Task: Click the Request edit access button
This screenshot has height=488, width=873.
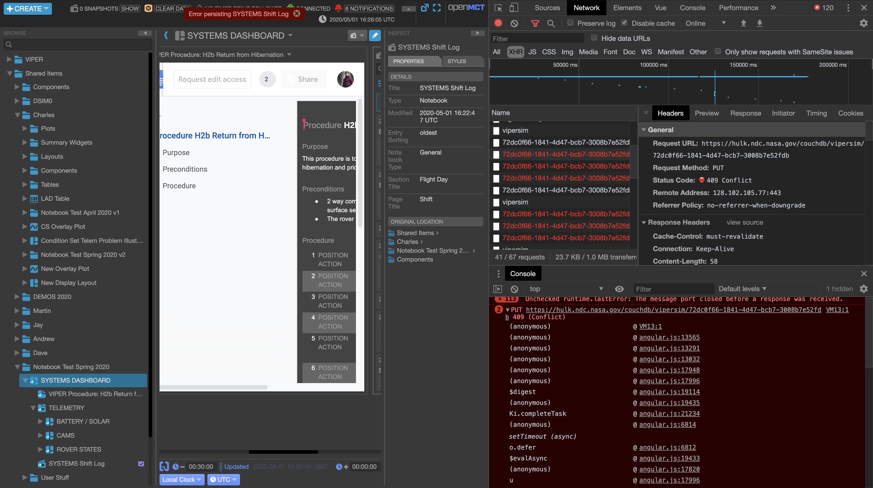Action: click(212, 79)
